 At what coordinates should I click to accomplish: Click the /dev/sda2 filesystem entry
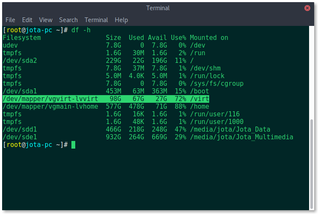coord(20,61)
